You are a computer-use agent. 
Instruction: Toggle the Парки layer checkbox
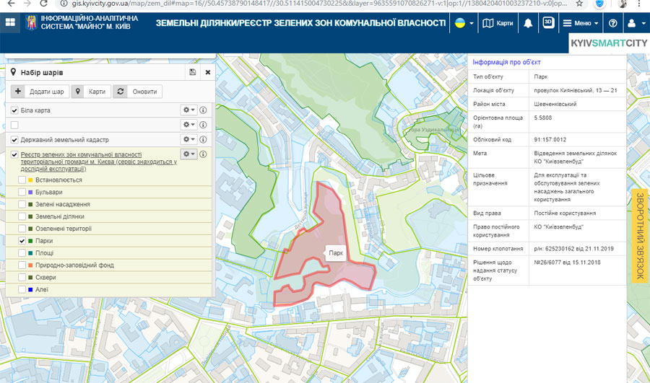(22, 241)
